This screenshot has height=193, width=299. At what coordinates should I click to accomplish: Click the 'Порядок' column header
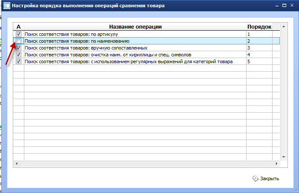[x=259, y=27]
